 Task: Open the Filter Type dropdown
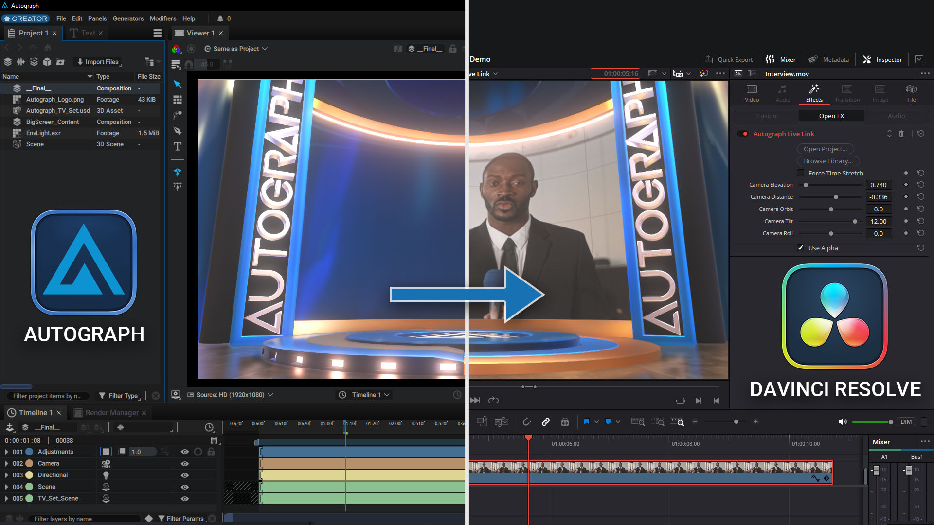[x=119, y=396]
